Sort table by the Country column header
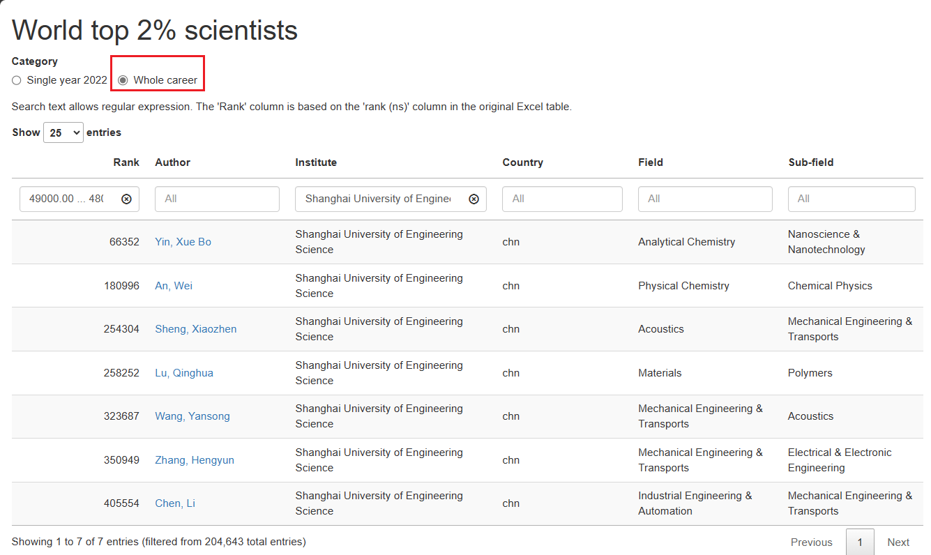Image resolution: width=931 pixels, height=555 pixels. point(522,162)
